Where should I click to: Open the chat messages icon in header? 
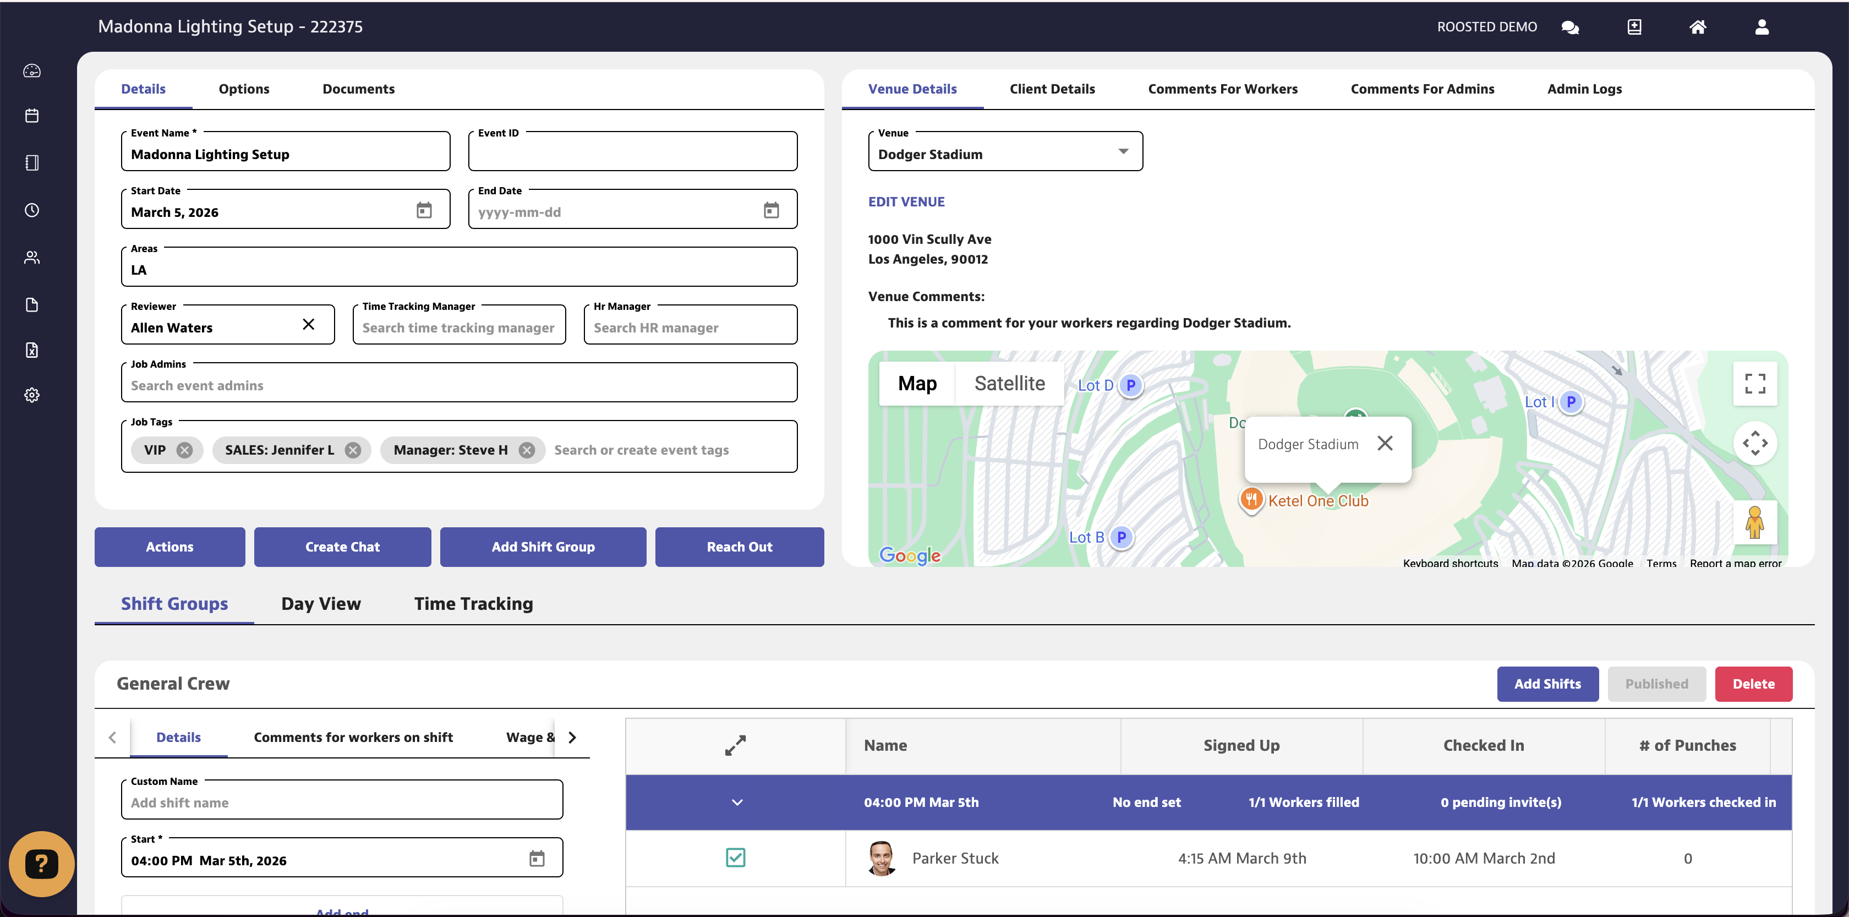click(1570, 28)
